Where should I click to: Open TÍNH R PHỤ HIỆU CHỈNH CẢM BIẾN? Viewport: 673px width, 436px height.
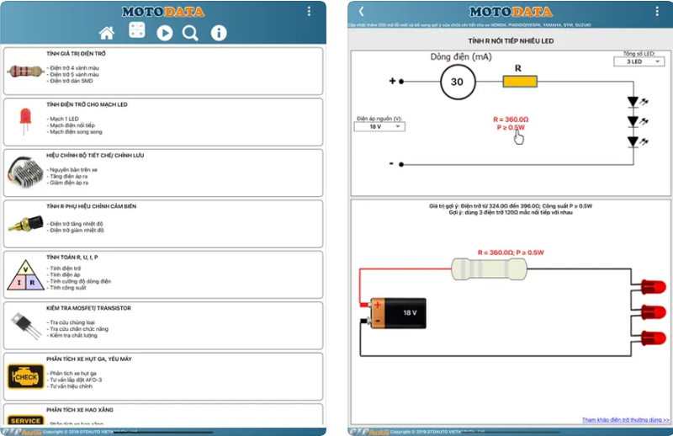coord(163,223)
